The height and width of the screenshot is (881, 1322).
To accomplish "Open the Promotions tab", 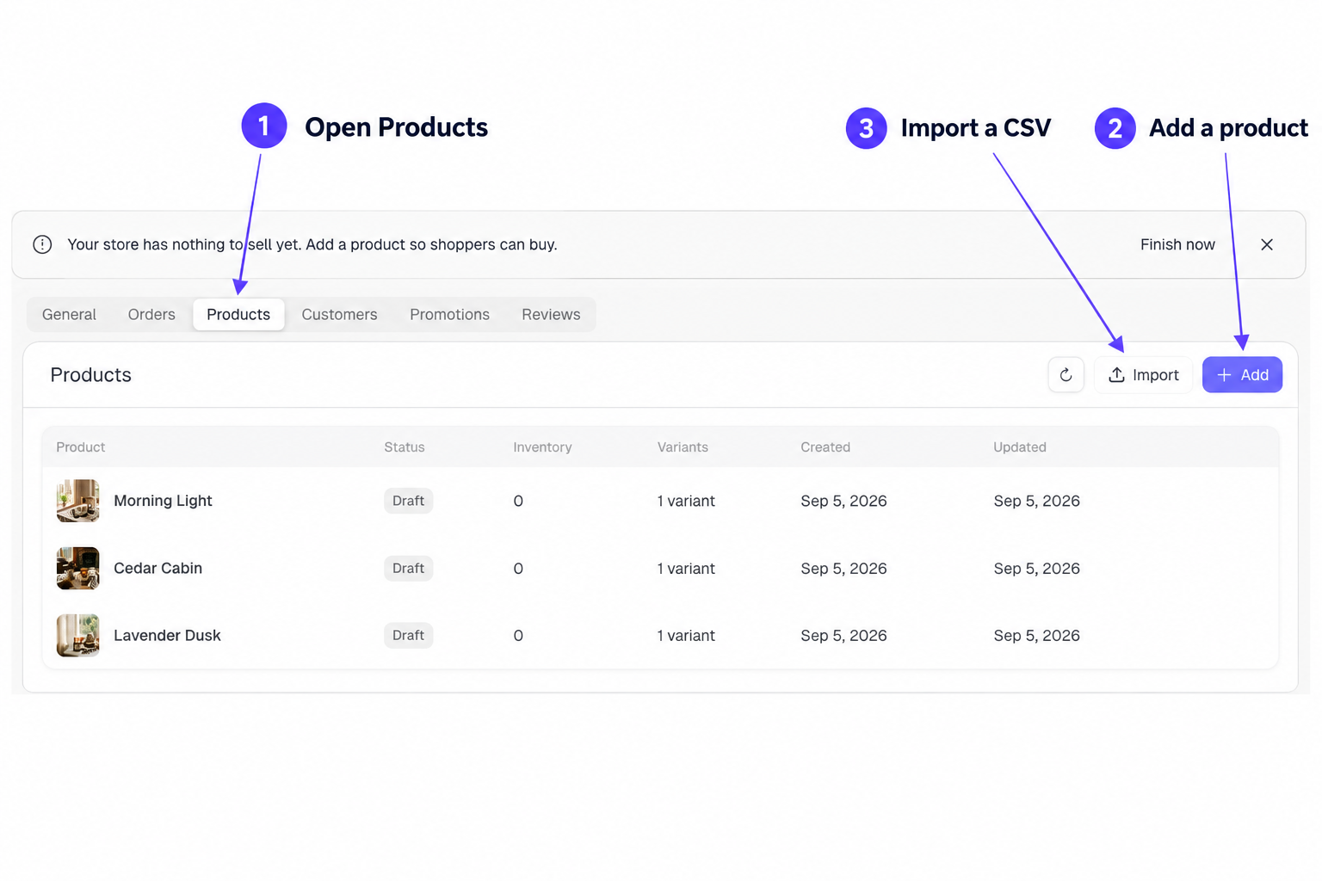I will [x=449, y=315].
